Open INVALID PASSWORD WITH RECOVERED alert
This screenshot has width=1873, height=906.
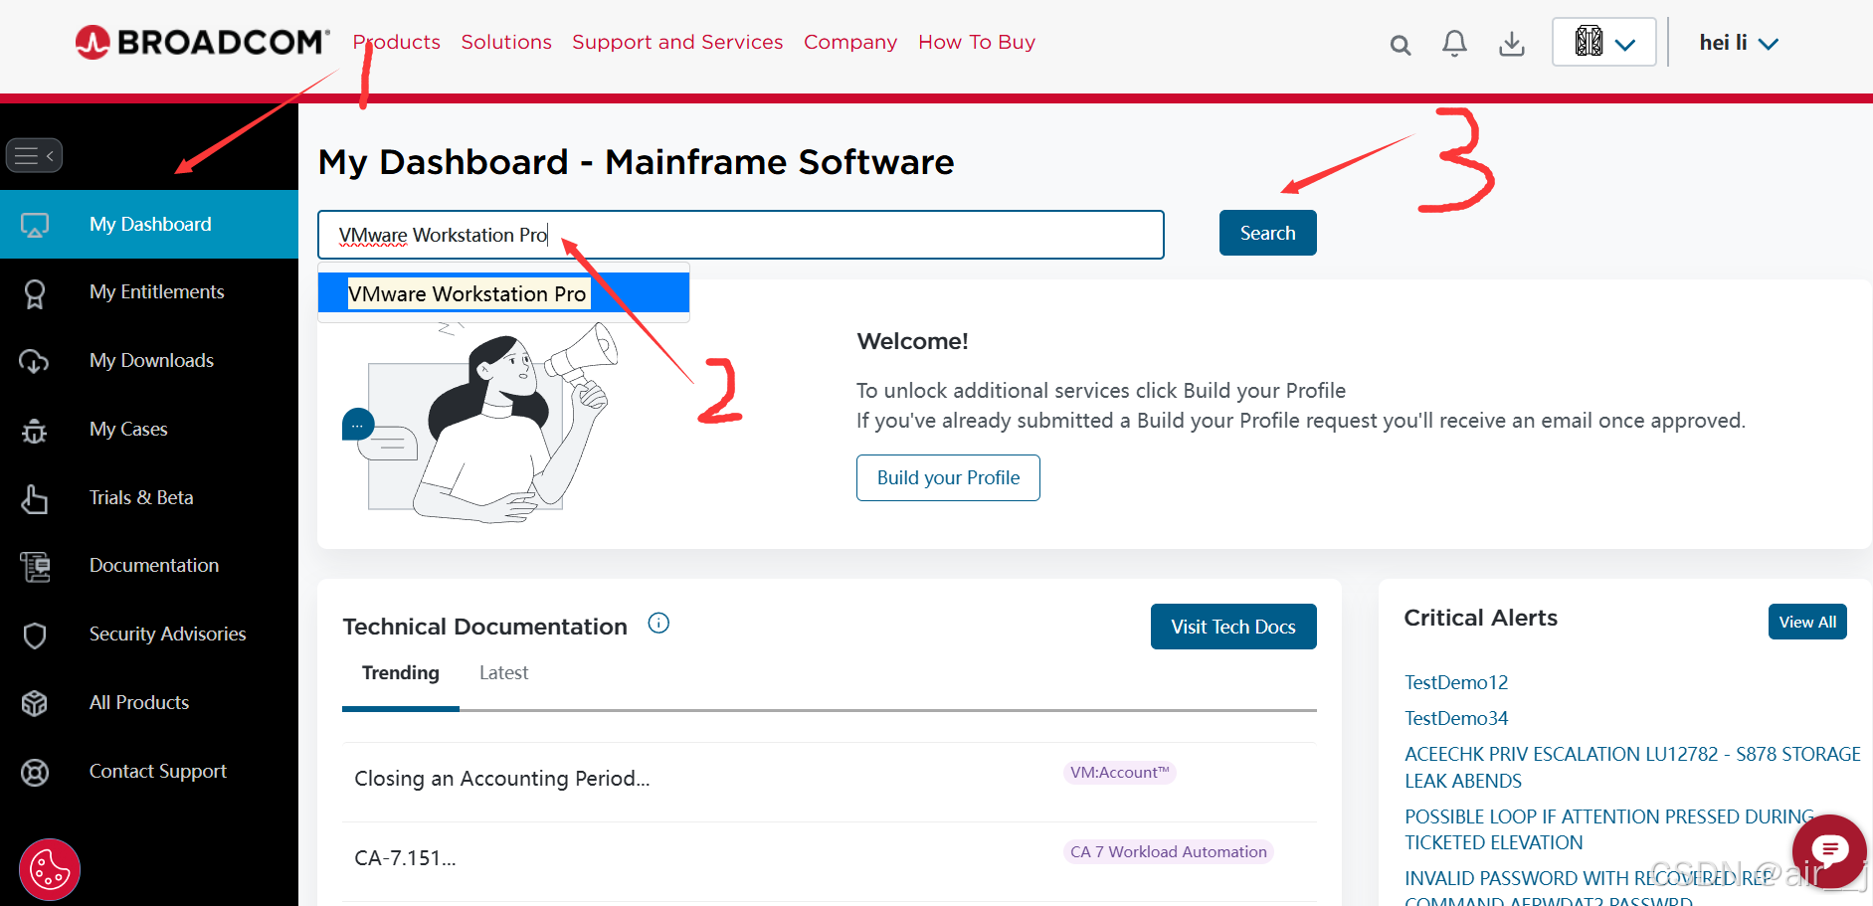point(1589,887)
